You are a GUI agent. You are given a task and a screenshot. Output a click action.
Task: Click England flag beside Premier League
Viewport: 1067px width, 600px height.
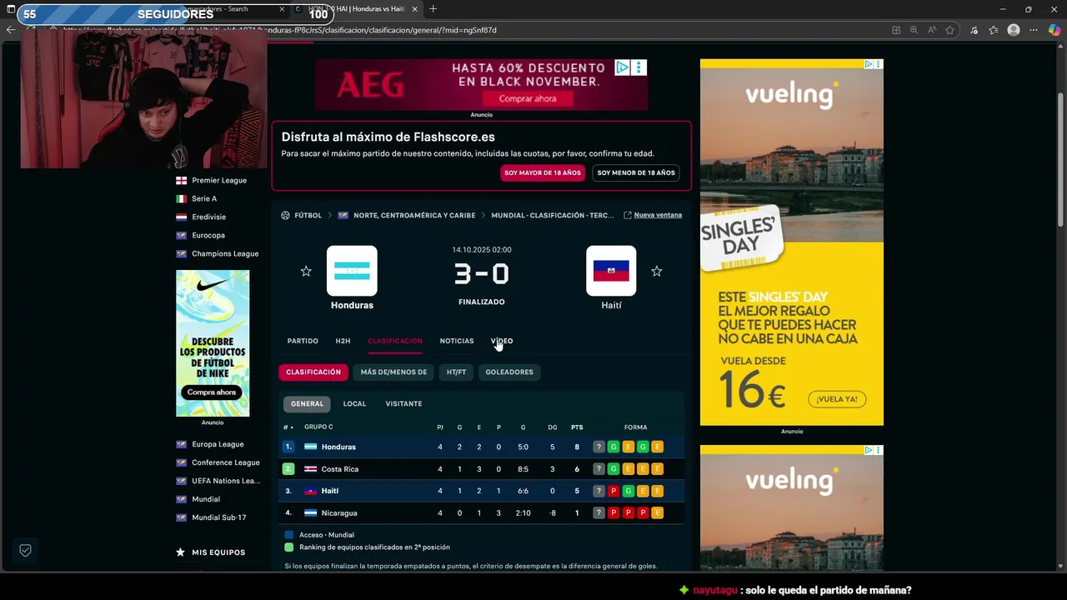click(x=181, y=180)
